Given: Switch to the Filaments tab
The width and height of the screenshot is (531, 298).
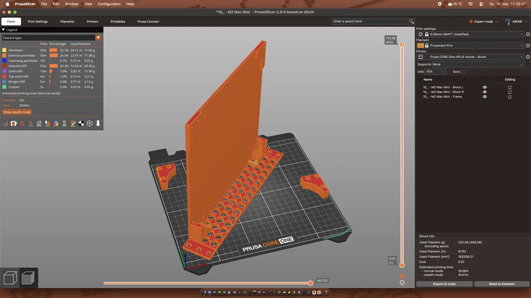Looking at the screenshot, I should point(67,21).
